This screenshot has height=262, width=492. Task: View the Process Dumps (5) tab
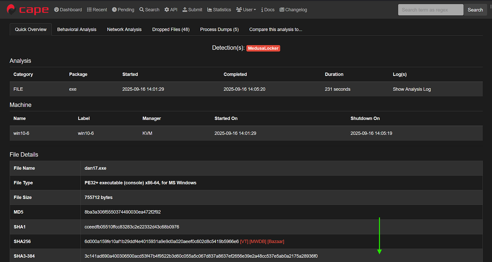pyautogui.click(x=219, y=30)
